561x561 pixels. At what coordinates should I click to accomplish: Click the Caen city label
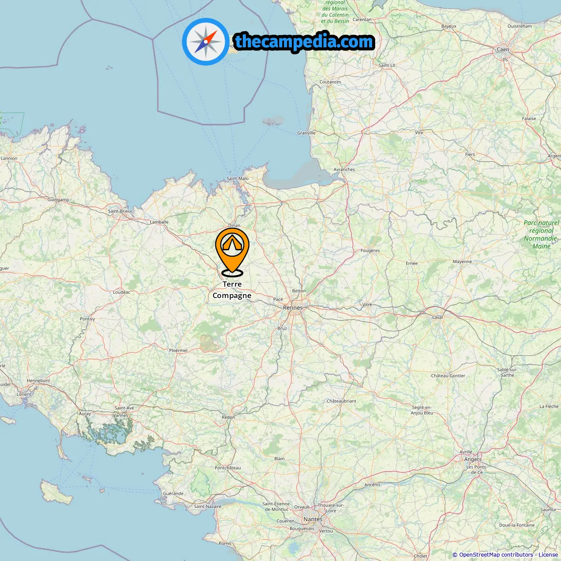point(503,50)
